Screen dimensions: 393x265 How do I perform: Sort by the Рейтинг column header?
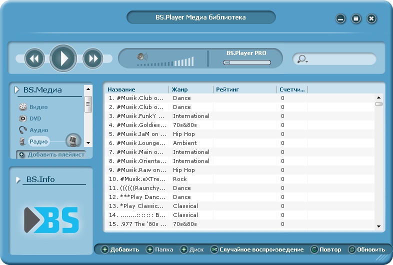(227, 89)
